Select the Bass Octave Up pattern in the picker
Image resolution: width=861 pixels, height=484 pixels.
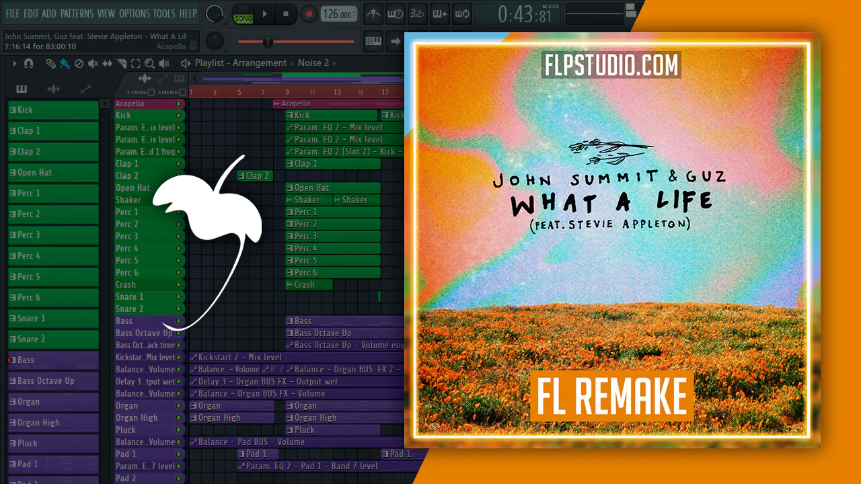(x=53, y=380)
